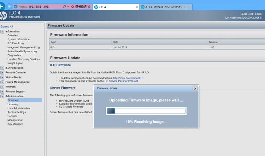265x156 pixels.
Task: Open the Security page
Action: (12, 116)
